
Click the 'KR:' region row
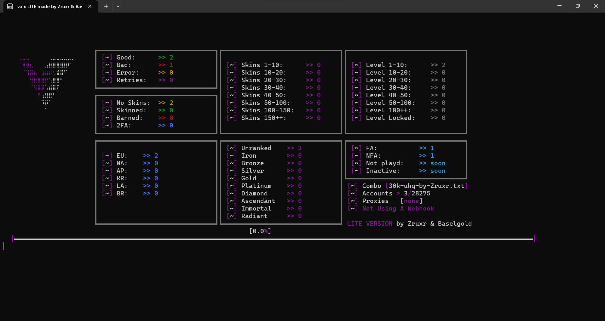click(x=130, y=178)
